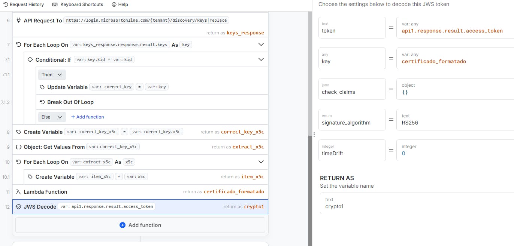Open the Then branch dropdown
Screen dimensions: 514x246
pyautogui.click(x=52, y=75)
